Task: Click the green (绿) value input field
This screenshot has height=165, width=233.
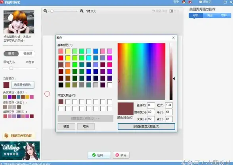Action: (169, 112)
